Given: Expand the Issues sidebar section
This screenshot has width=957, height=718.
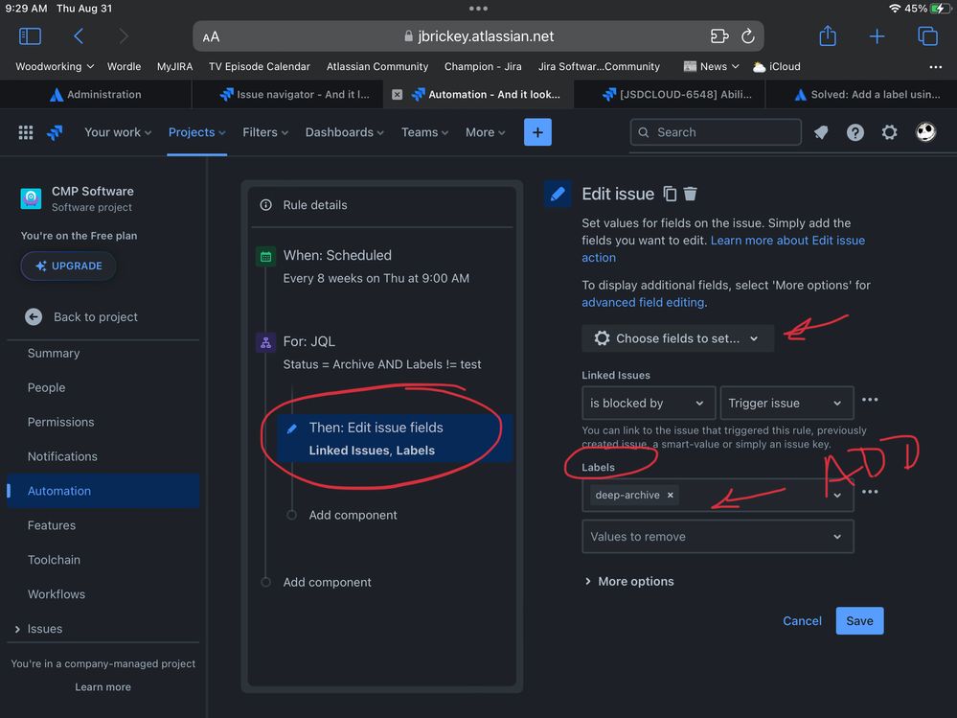Looking at the screenshot, I should 17,629.
